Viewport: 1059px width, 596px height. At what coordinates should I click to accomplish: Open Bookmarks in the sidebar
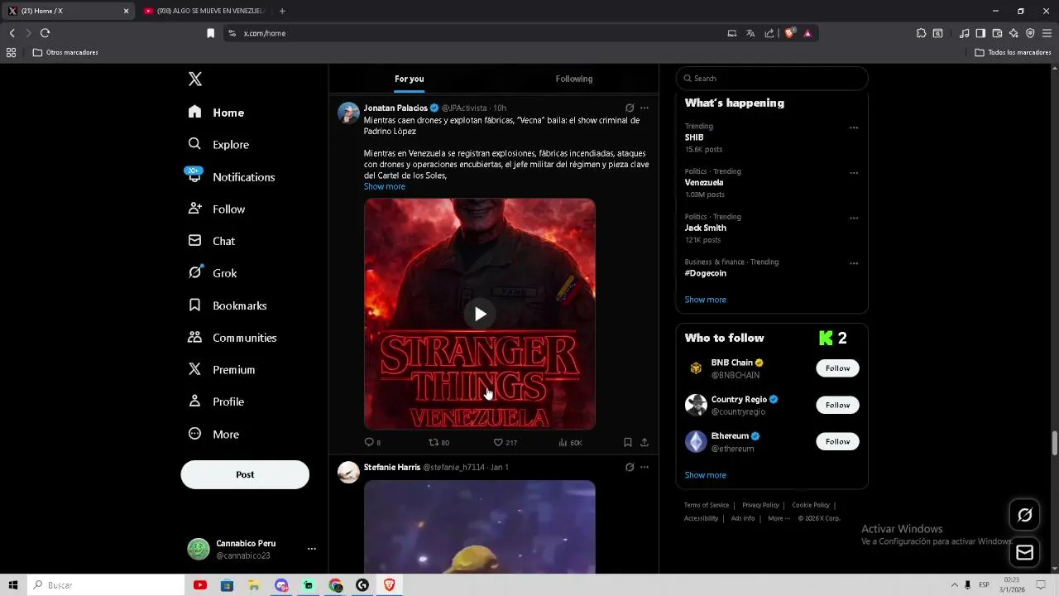point(228,305)
